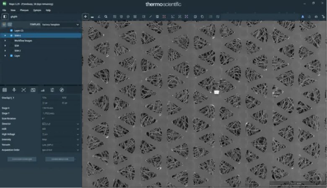Uncheck the Layer (2) visibility checkbox
This screenshot has height=188, width=327.
click(x=11, y=31)
